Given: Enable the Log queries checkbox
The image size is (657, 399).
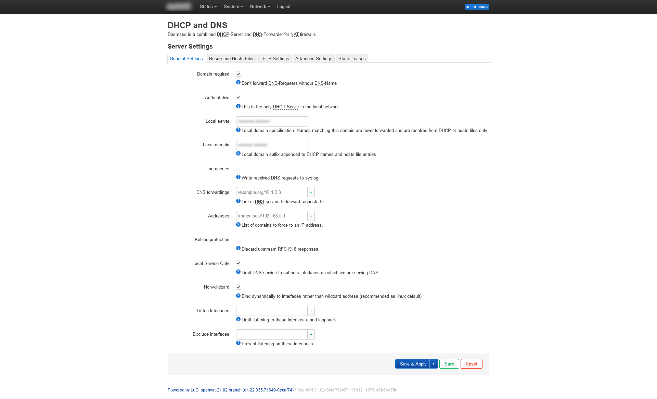Looking at the screenshot, I should [239, 169].
